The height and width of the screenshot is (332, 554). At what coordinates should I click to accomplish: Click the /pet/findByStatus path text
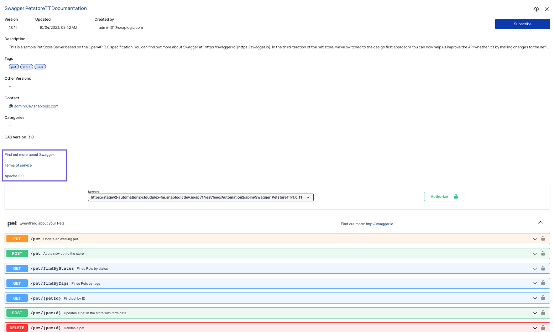[52, 268]
